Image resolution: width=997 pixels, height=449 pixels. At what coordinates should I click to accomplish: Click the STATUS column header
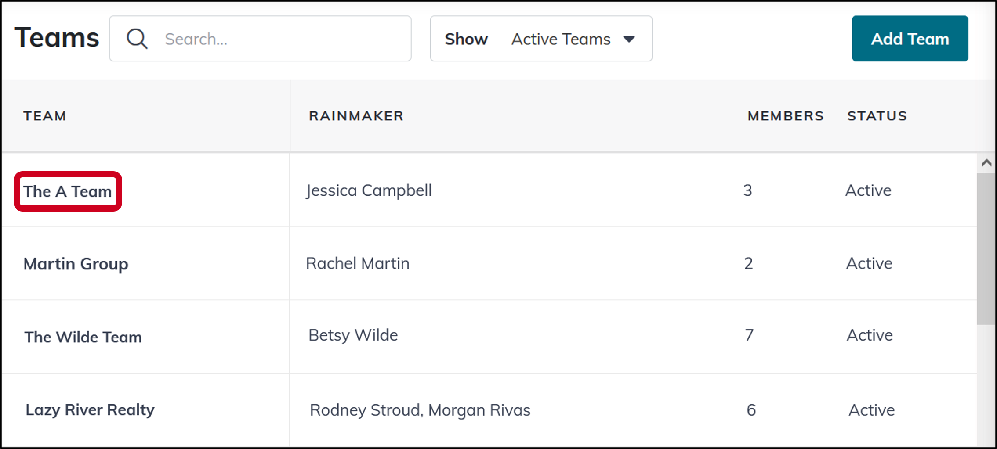(x=877, y=115)
